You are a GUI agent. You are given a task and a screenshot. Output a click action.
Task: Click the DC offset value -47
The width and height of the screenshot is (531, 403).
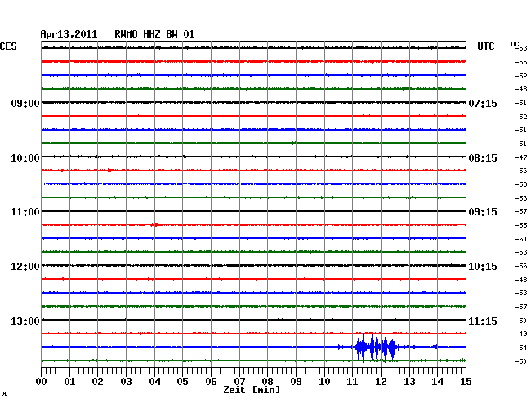[521, 157]
